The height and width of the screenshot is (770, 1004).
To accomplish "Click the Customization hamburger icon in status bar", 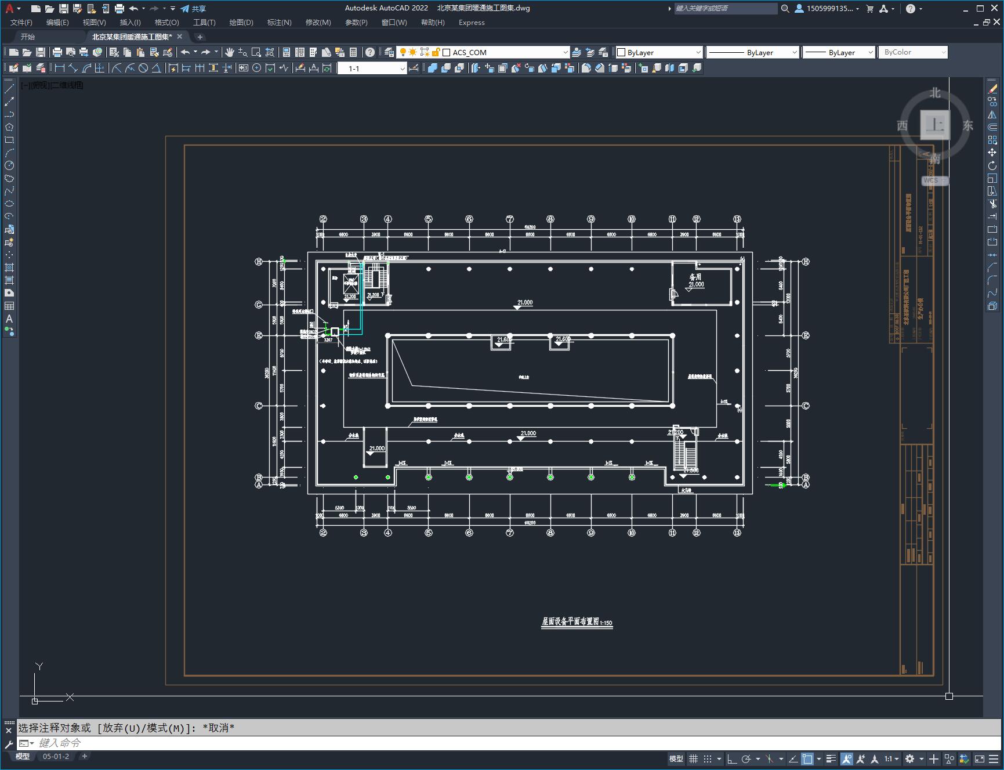I will [994, 758].
